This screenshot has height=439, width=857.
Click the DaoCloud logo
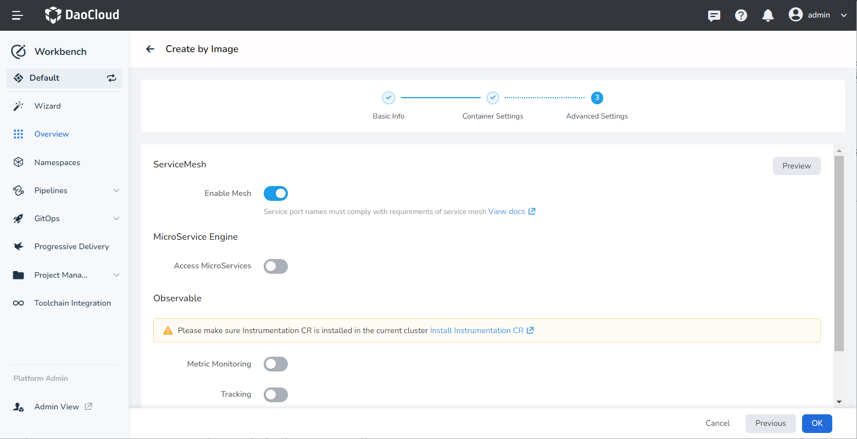point(82,15)
